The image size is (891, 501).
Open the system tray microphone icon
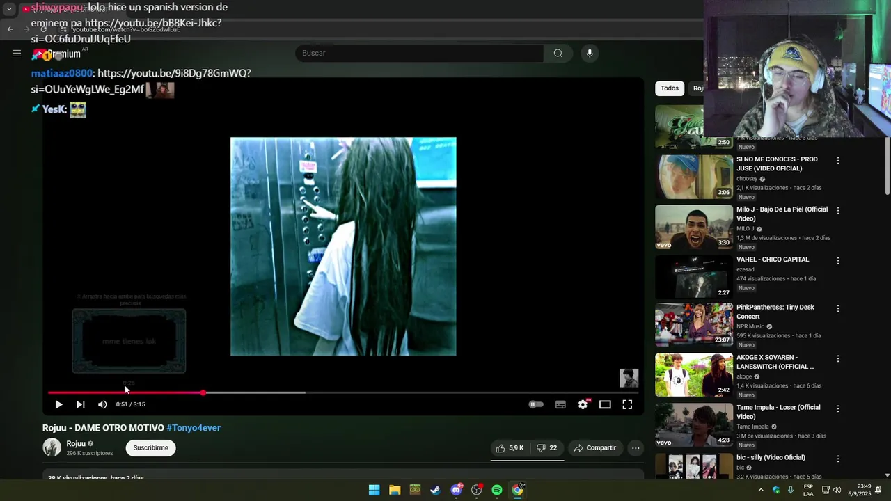tap(791, 490)
